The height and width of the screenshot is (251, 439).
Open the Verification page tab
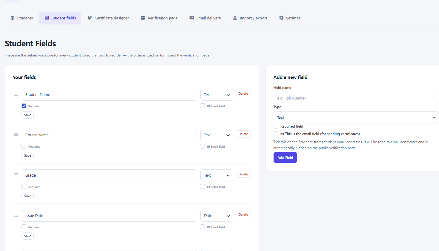pos(159,18)
